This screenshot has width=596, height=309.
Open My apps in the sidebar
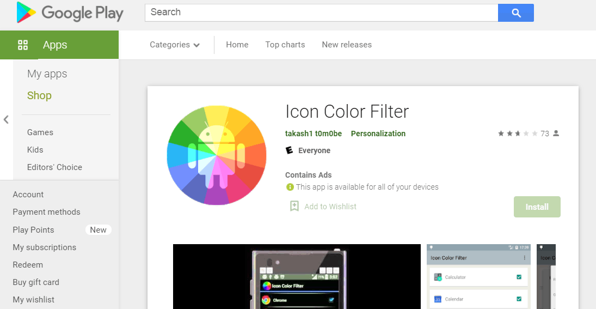(47, 74)
